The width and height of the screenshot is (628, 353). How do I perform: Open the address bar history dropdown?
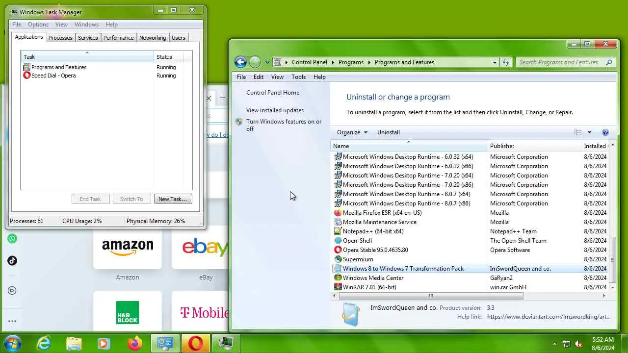point(495,62)
